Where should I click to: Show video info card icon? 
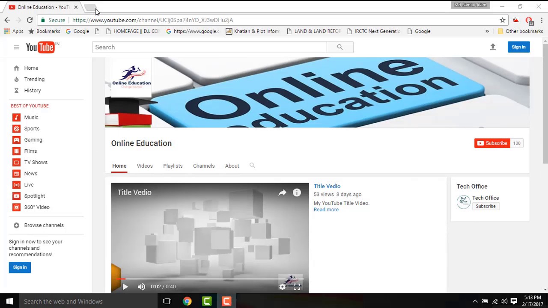[x=297, y=193]
